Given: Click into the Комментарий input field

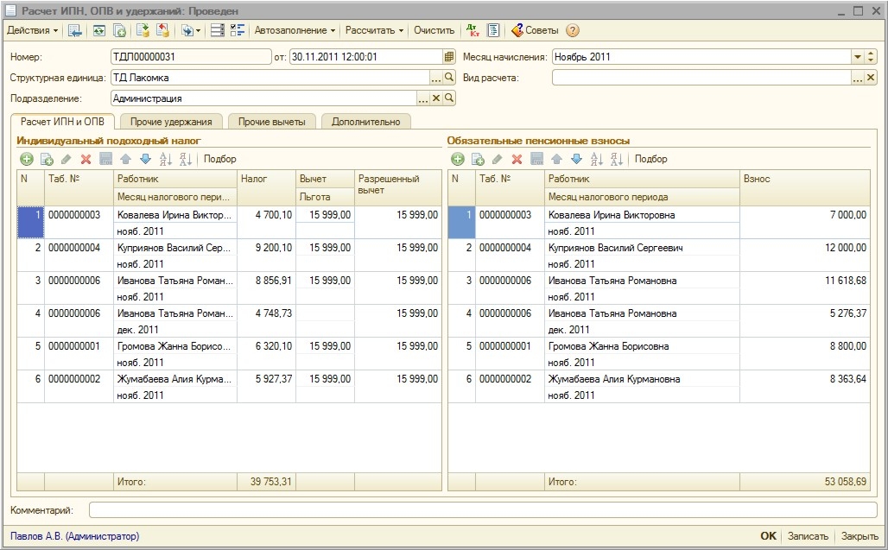Looking at the screenshot, I should [x=482, y=510].
